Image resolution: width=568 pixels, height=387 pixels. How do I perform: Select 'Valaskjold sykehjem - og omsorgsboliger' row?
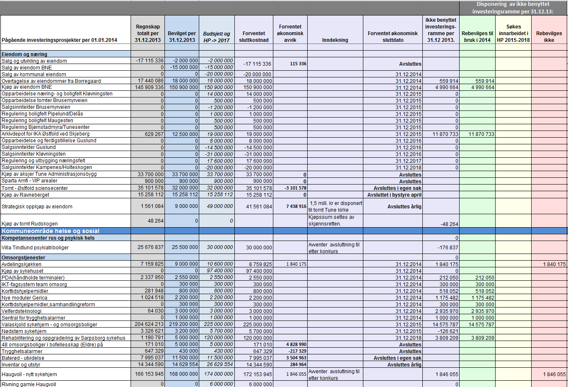[49, 325]
